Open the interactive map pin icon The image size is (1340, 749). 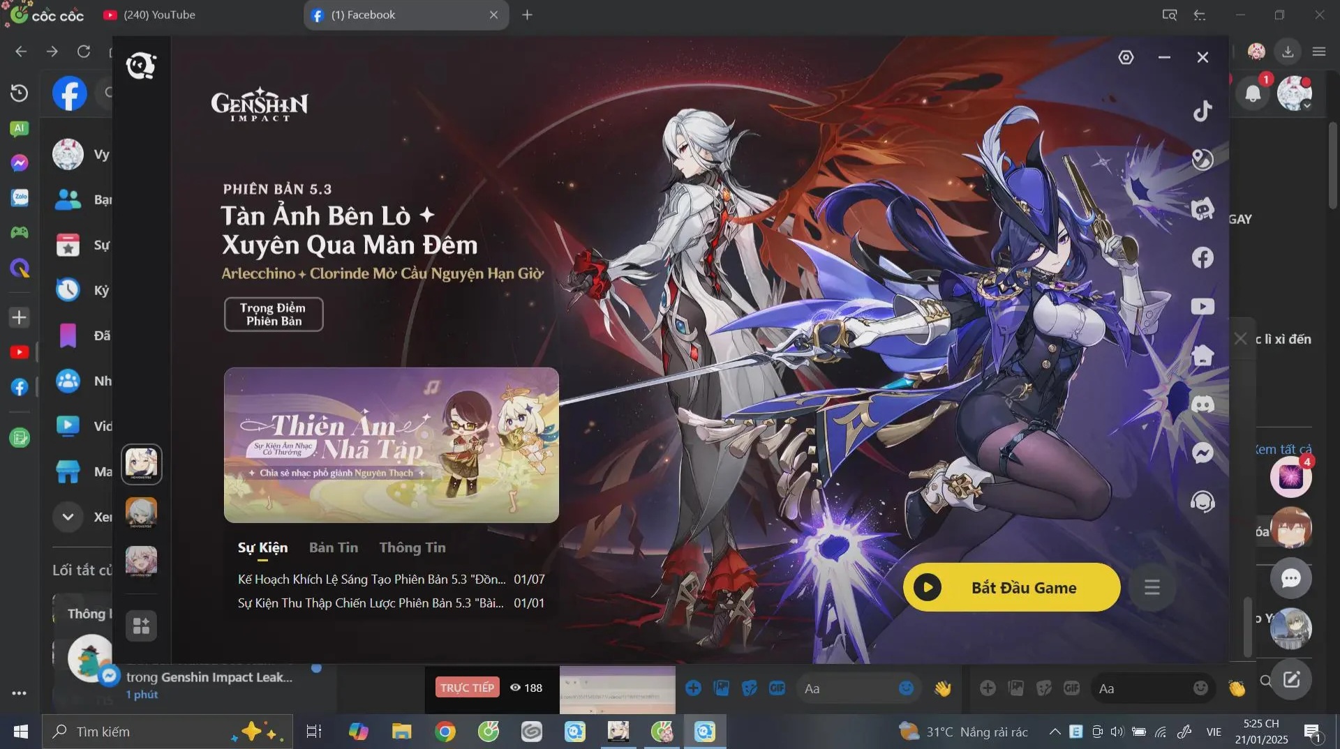[x=1203, y=160]
